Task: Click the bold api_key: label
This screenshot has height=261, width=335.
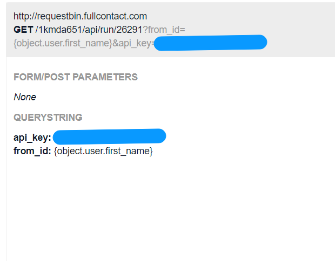Action: pos(32,138)
